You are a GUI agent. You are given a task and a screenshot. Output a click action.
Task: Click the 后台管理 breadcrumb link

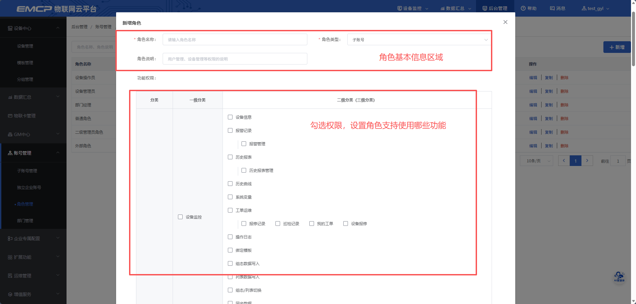tap(79, 27)
